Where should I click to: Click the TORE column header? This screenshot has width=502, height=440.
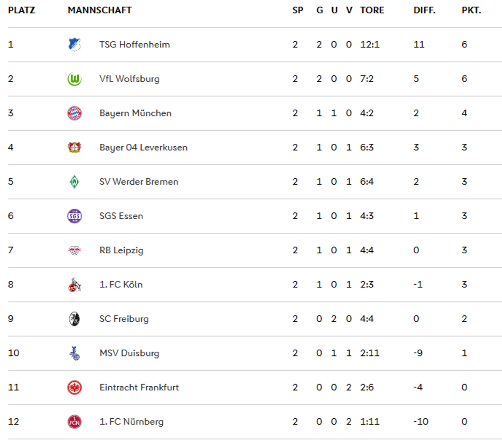click(372, 10)
